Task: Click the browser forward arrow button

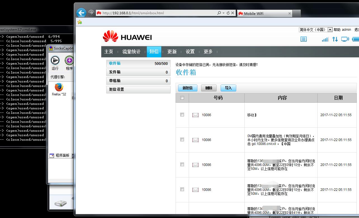Action: [x=91, y=13]
